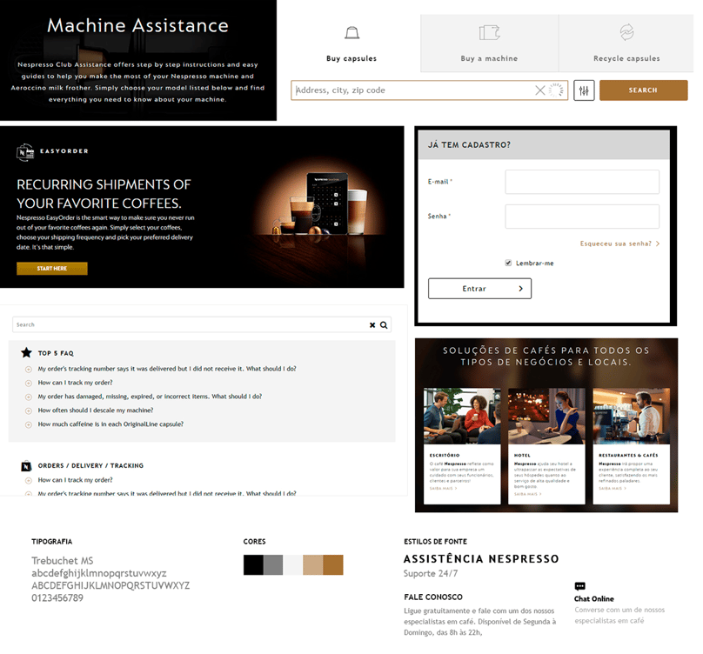Viewport: 703px width, 654px height.
Task: Focus the E-mail input field
Action: tap(582, 182)
